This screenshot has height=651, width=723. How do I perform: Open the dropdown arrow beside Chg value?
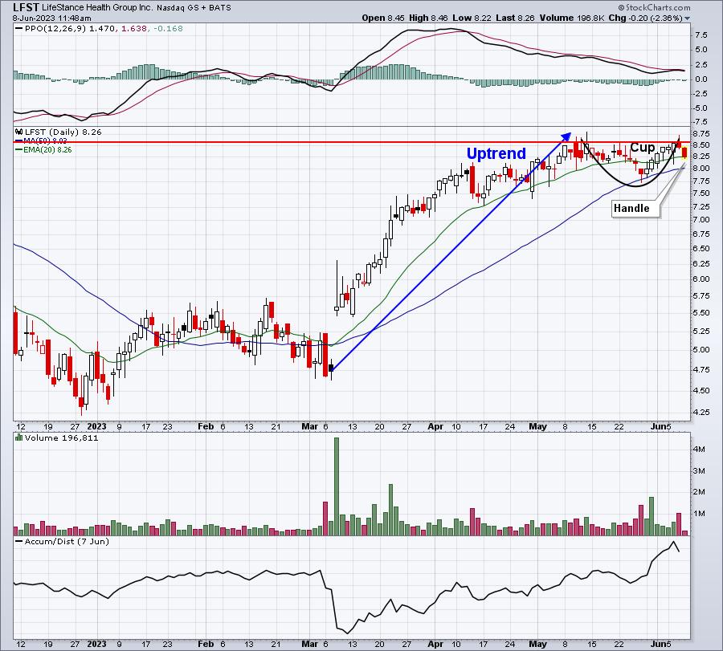coord(687,18)
